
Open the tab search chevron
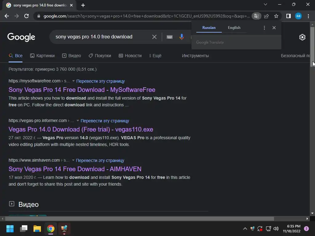(265, 4)
